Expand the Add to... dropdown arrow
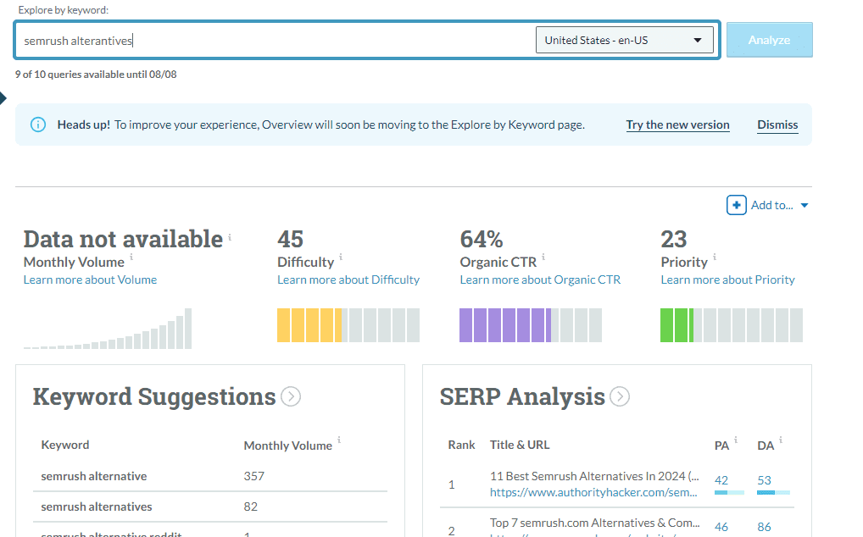Viewport: 863px width, 537px height. [805, 206]
